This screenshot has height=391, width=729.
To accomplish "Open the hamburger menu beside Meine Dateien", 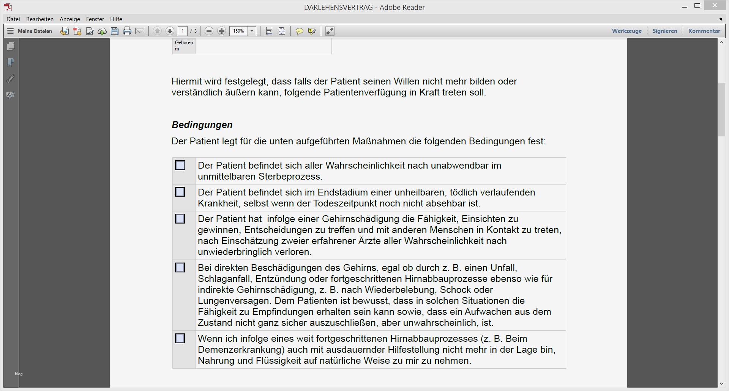I will pos(11,31).
